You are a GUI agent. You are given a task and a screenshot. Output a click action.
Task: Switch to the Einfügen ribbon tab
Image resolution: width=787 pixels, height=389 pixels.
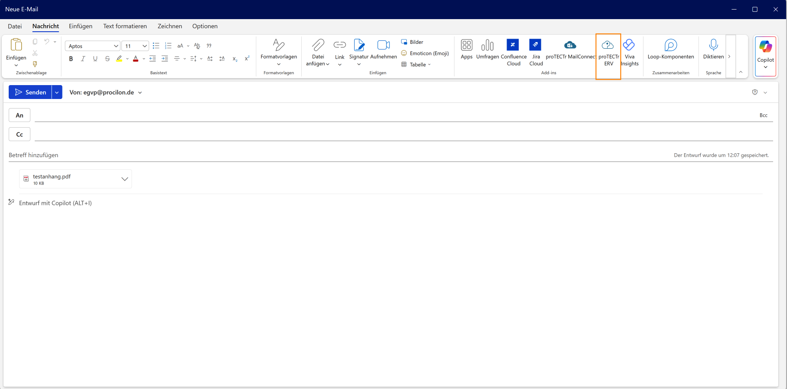80,26
